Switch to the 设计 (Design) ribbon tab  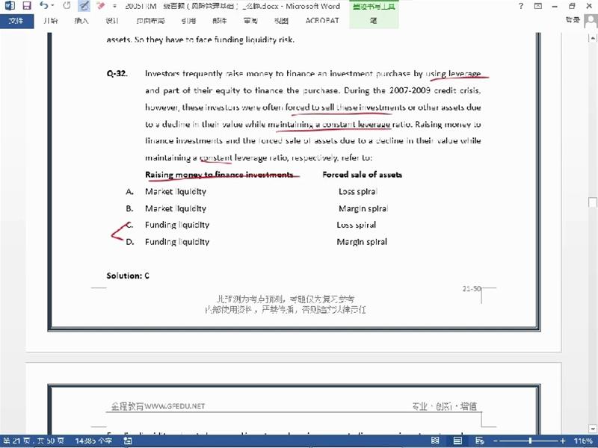111,21
